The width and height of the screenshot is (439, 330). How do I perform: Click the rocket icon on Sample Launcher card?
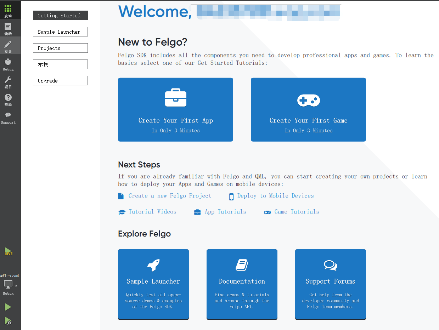pyautogui.click(x=153, y=265)
